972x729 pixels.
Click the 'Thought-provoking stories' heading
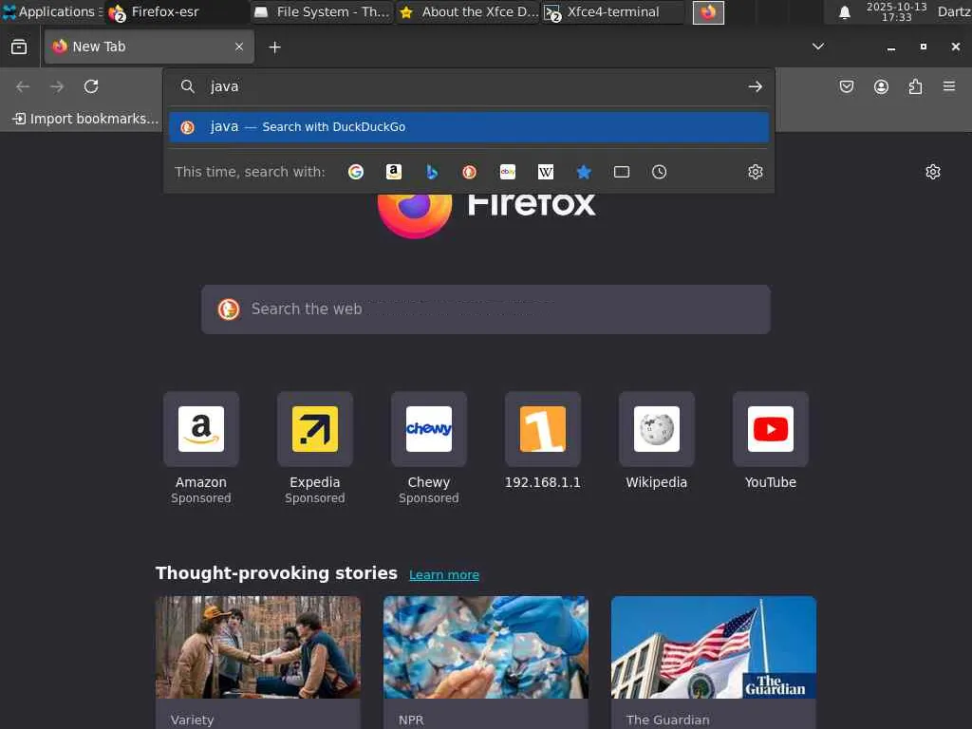(x=276, y=572)
